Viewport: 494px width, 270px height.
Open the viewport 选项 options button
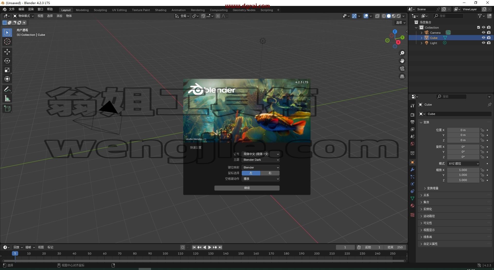point(401,23)
